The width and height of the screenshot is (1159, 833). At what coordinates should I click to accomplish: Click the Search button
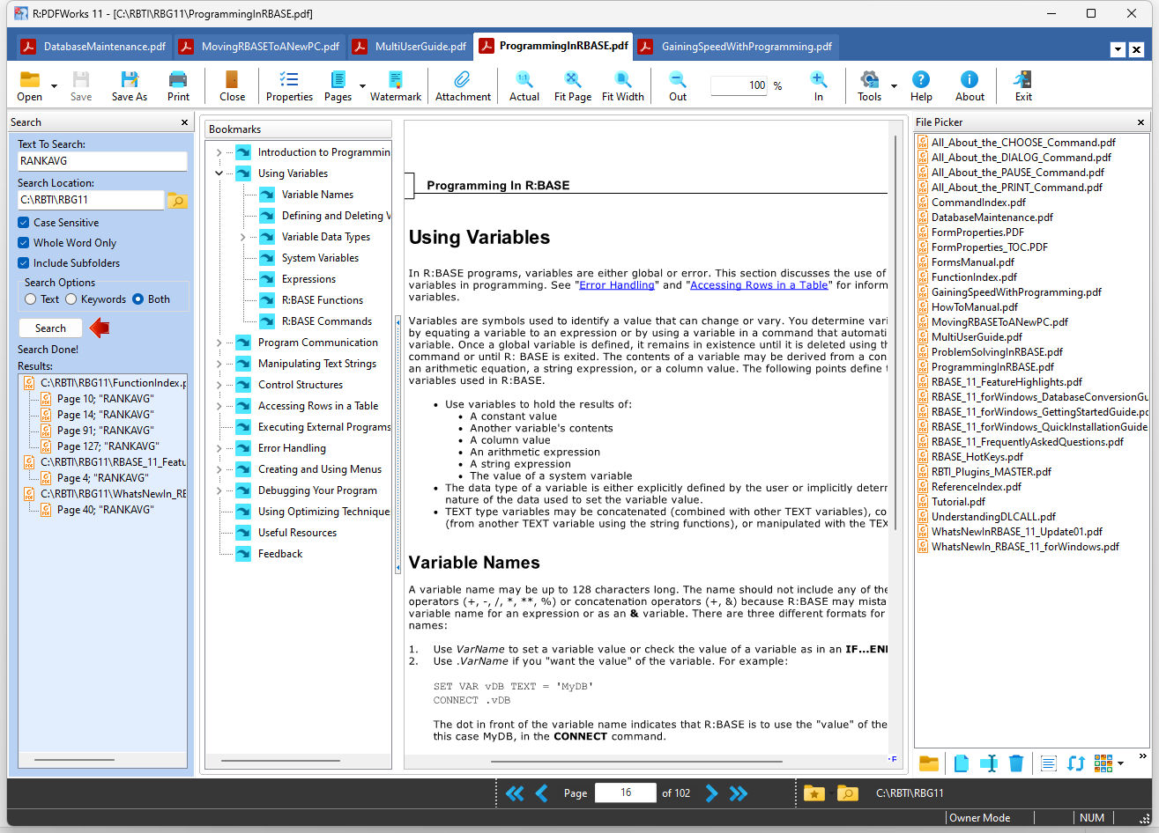coord(50,328)
